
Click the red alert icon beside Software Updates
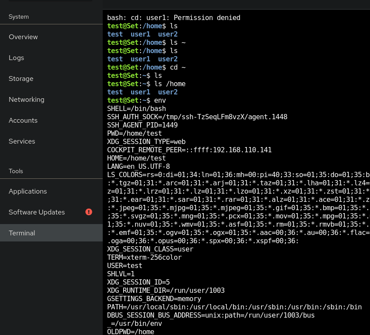click(89, 212)
